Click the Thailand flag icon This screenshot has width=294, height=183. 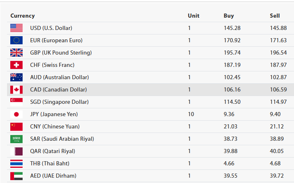point(16,163)
